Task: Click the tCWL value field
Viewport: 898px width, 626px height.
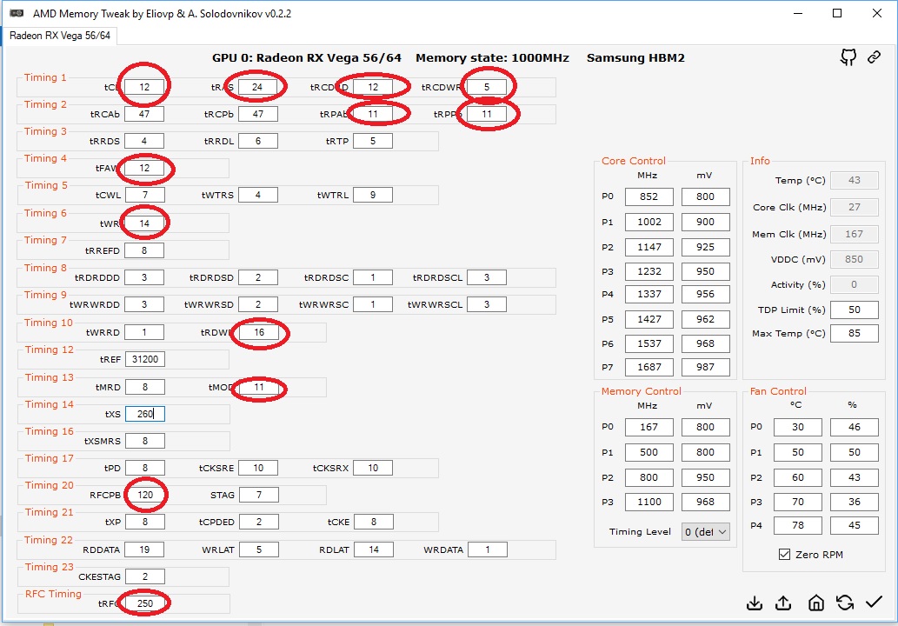Action: pyautogui.click(x=145, y=195)
